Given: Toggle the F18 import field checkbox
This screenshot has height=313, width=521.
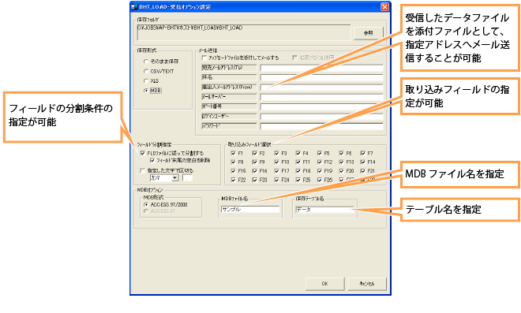Looking at the screenshot, I should 298,171.
